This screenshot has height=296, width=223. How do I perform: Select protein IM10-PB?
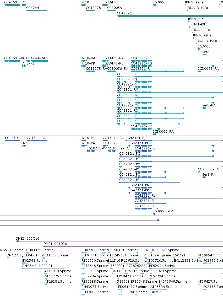point(84,141)
